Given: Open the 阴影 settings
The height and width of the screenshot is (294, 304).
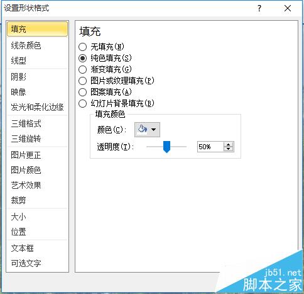Looking at the screenshot, I should click(38, 77).
